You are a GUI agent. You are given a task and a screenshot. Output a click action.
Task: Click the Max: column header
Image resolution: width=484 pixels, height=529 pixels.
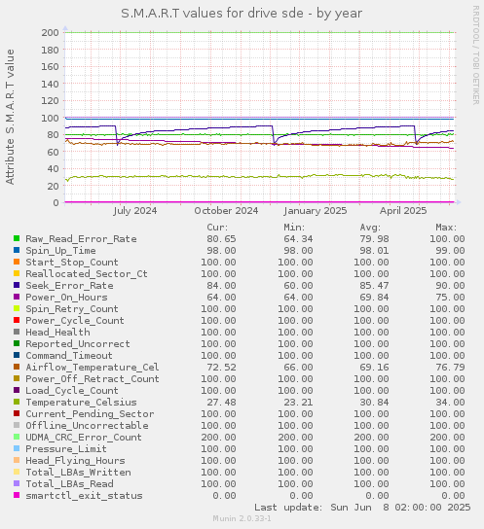[x=446, y=228]
